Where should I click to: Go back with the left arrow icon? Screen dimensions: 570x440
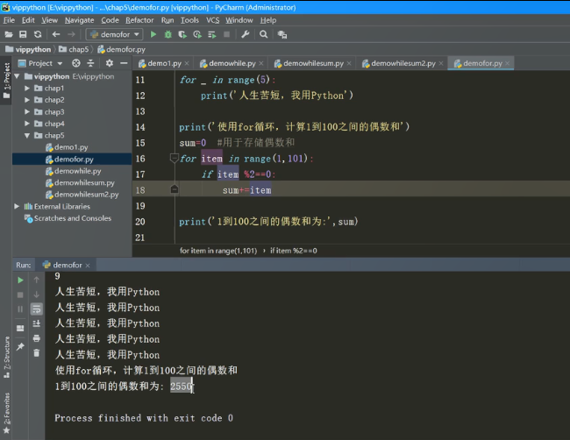coord(56,34)
